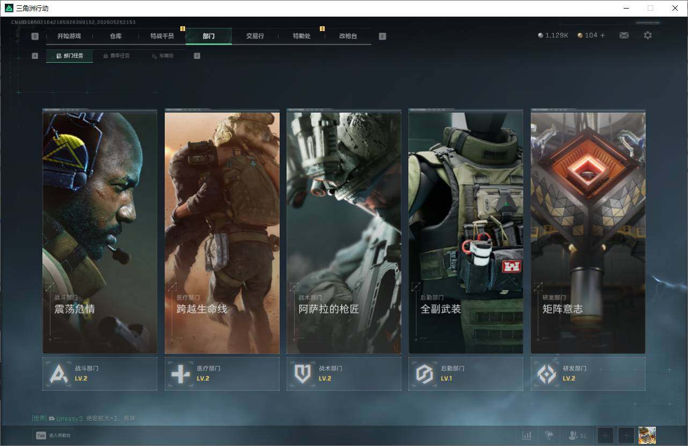688x446 pixels.
Task: Switch to the 特战干员 tab
Action: click(x=162, y=36)
